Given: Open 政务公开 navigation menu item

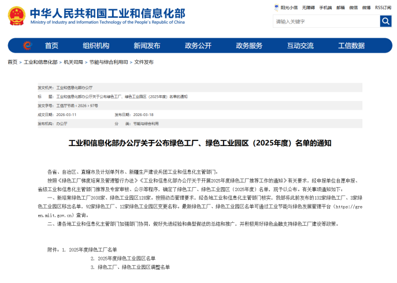Looking at the screenshot, I should [198, 46].
